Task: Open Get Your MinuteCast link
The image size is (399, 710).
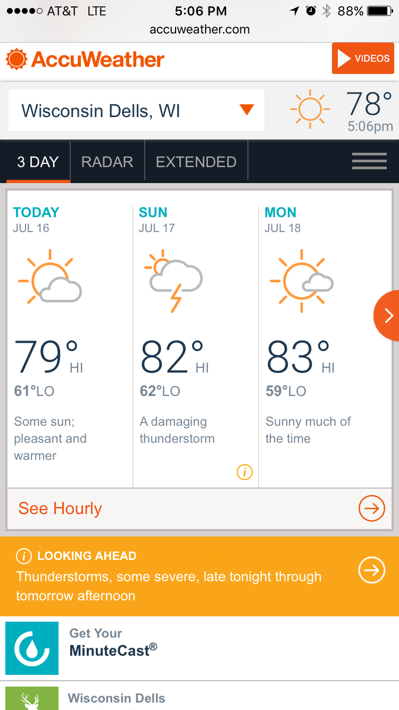Action: coord(113,642)
